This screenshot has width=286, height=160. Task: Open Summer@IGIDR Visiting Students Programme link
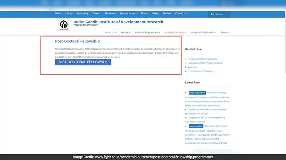(x=204, y=65)
